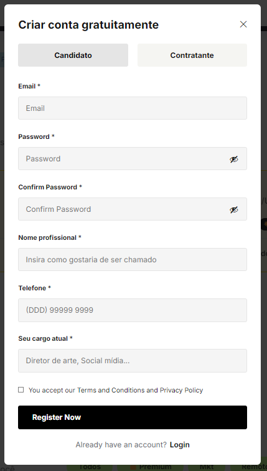The width and height of the screenshot is (267, 471).
Task: Click the Register Now button
Action: tap(133, 417)
